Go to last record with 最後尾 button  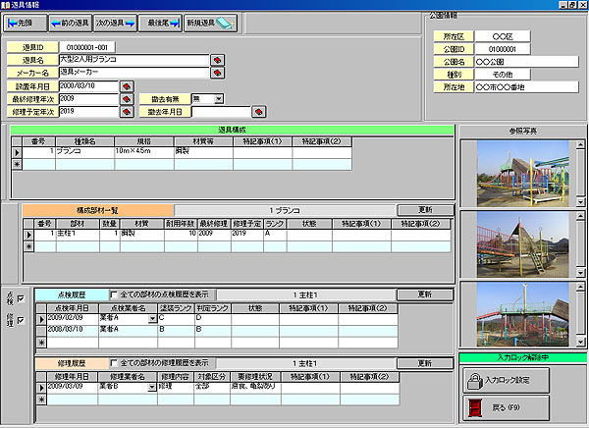click(157, 22)
